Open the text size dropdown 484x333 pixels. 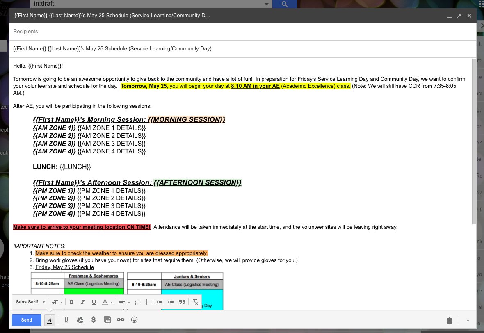tap(57, 302)
